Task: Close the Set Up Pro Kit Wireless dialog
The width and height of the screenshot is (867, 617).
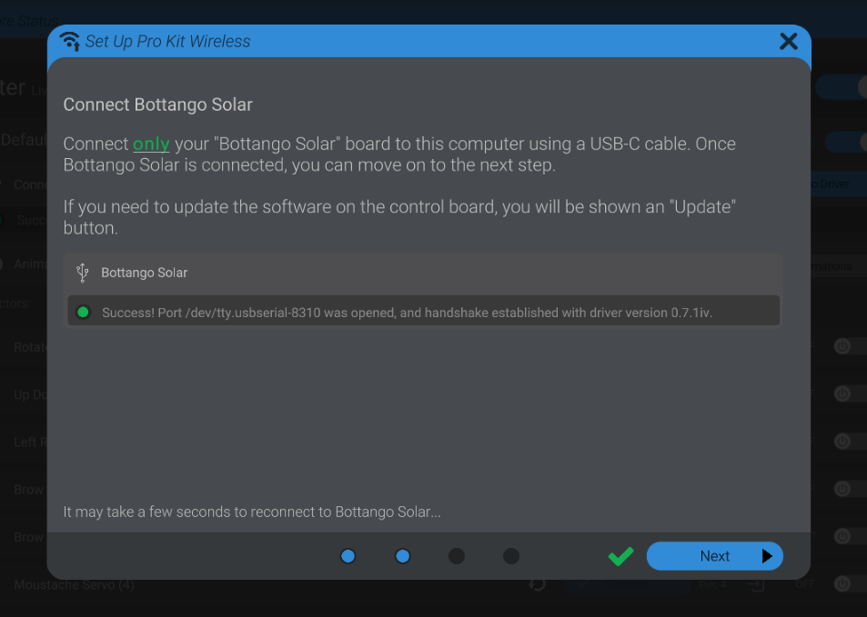Action: point(789,41)
